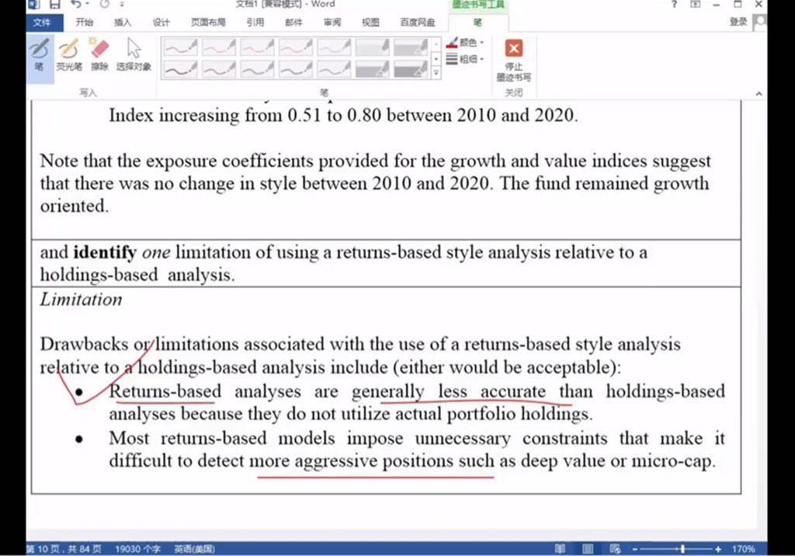The image size is (795, 556).
Task: Select the Pen (笔) ink tool
Action: pos(39,54)
